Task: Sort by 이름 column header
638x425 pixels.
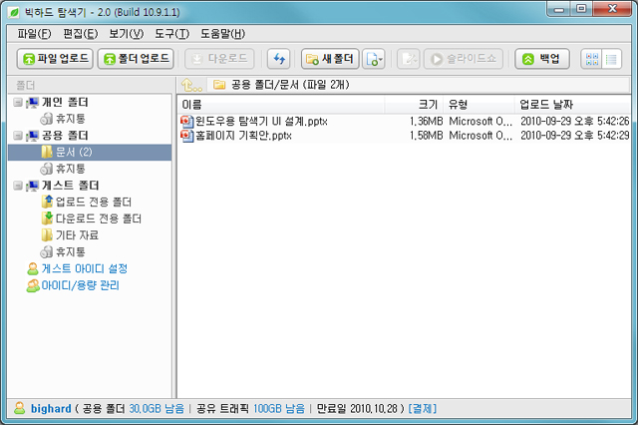Action: 281,105
